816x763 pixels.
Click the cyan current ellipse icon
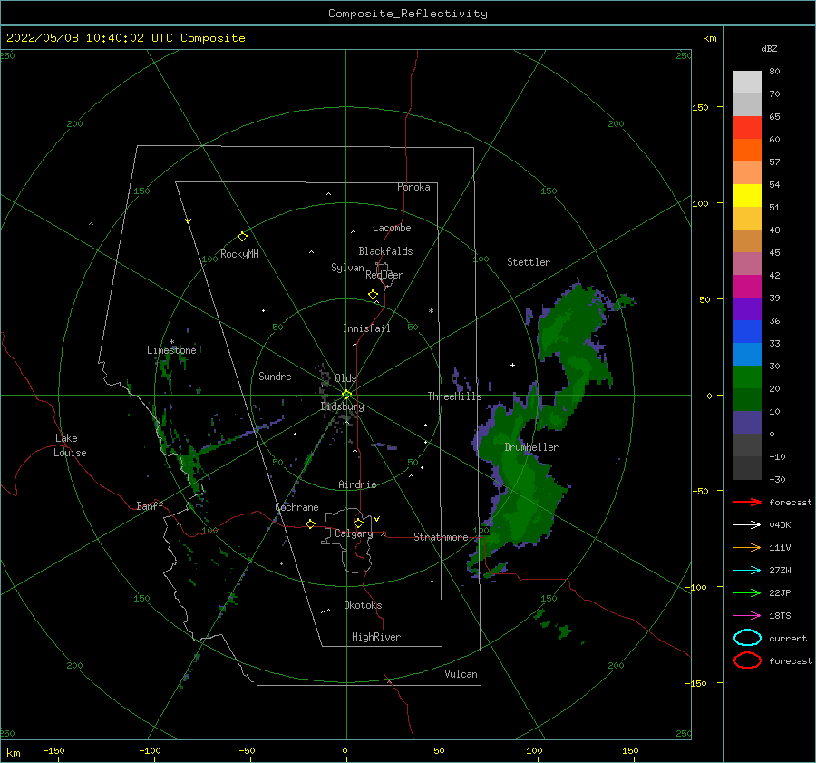(747, 638)
